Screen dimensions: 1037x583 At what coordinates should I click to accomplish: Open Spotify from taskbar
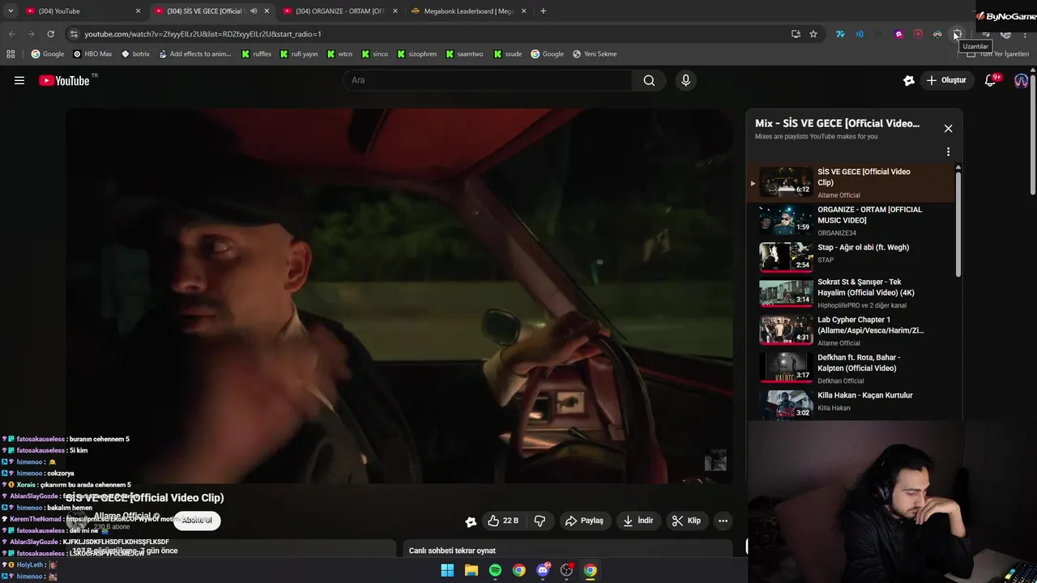click(495, 570)
